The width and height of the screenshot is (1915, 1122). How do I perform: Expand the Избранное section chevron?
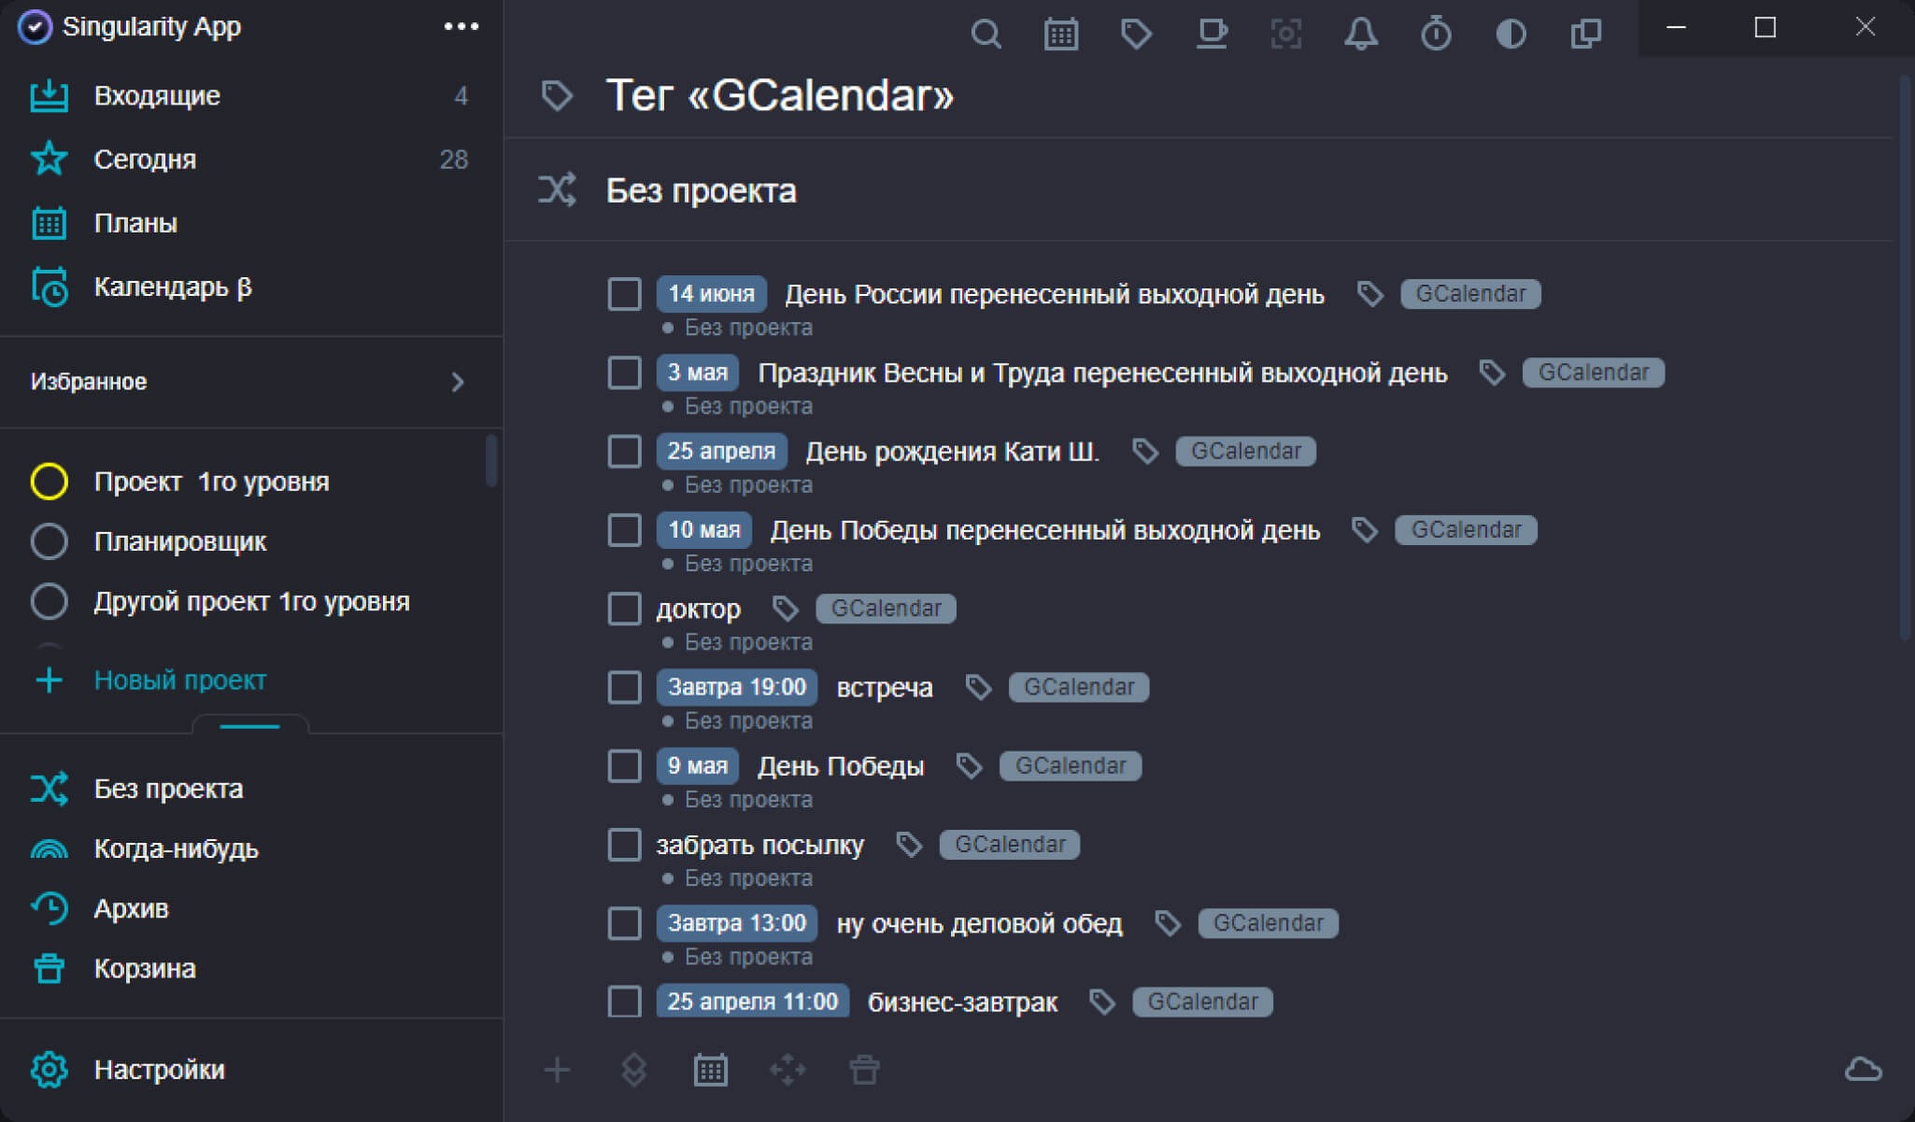(457, 382)
